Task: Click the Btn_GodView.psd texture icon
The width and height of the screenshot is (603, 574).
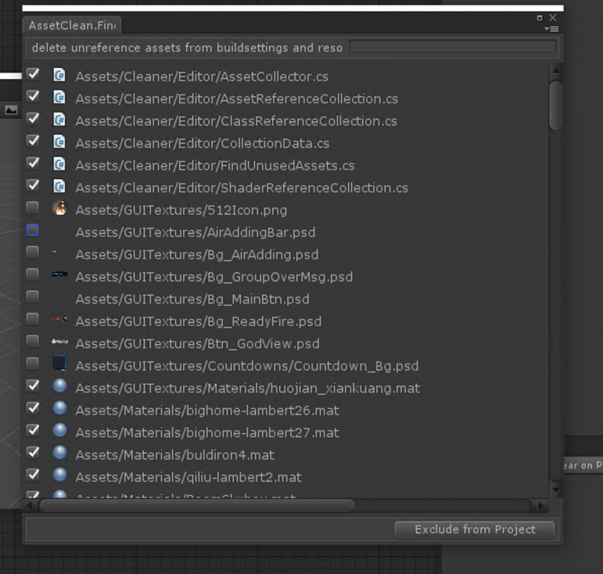Action: pyautogui.click(x=59, y=341)
